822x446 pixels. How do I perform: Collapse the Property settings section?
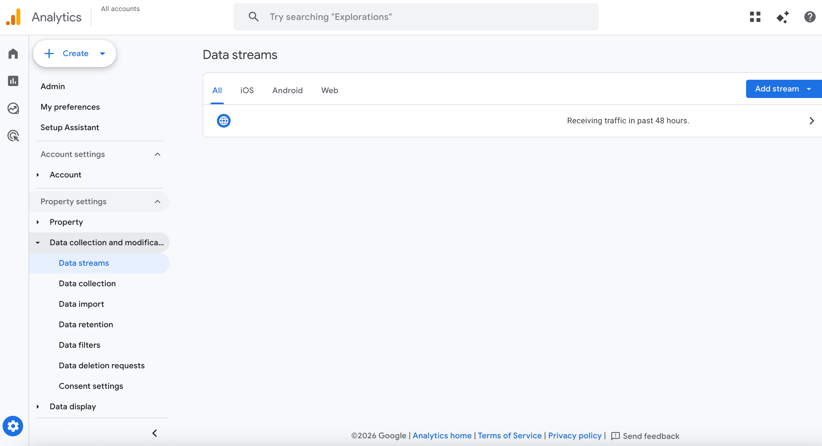(x=157, y=202)
